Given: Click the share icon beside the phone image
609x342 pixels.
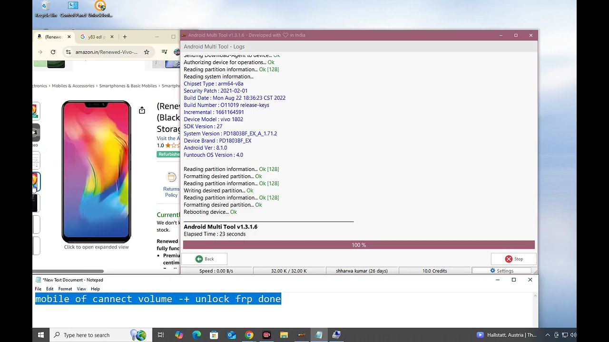Looking at the screenshot, I should click(142, 110).
